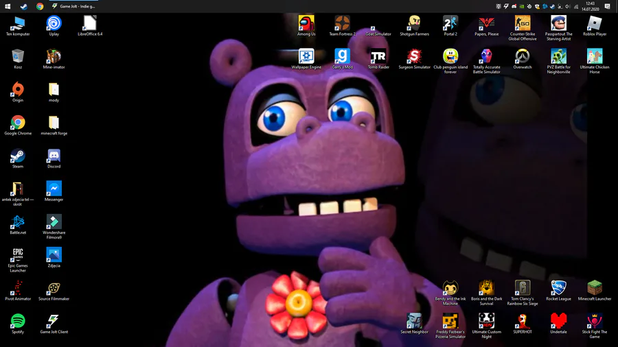
Task: Open Freddy Fazbear's Pizzeria Simulator icon
Action: [450, 326]
